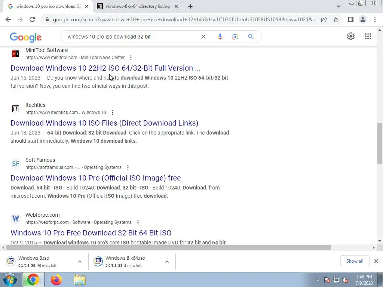Click the network tray icon
The image size is (383, 287).
(336, 280)
